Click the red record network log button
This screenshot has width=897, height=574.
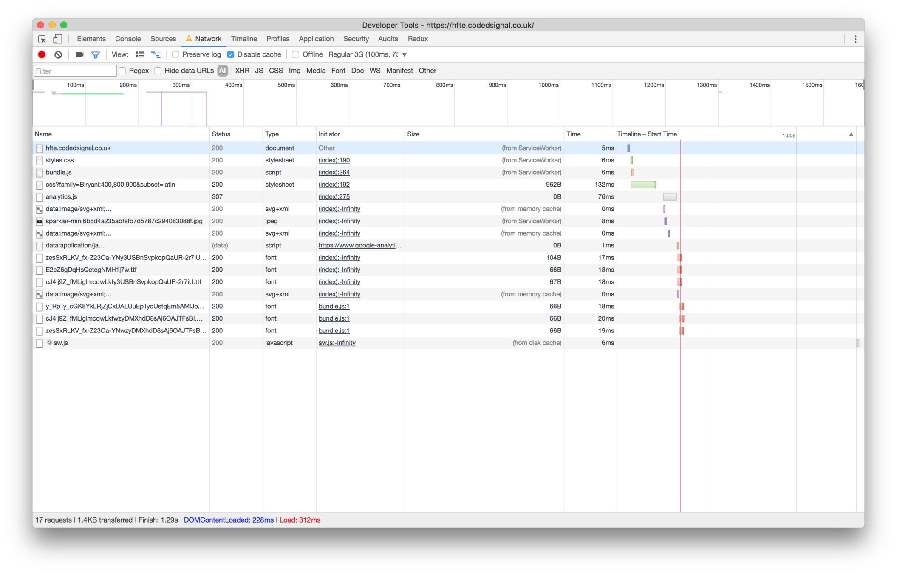click(42, 54)
